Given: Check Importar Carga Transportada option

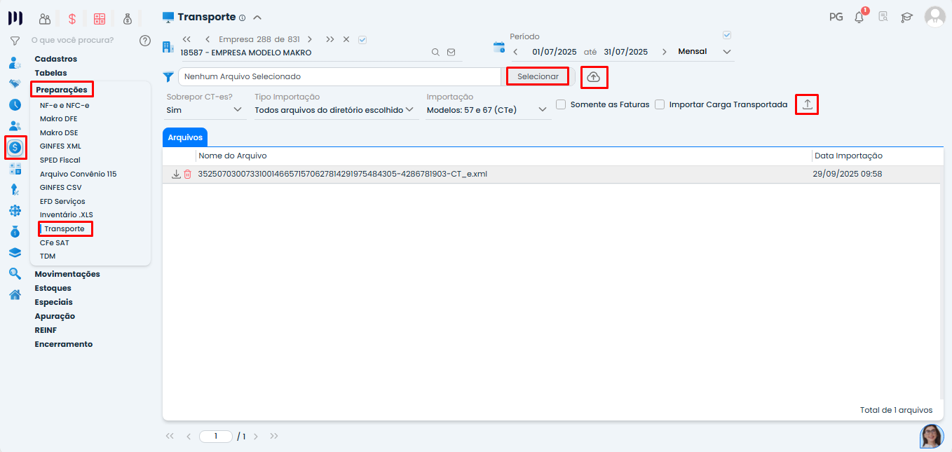Looking at the screenshot, I should (660, 104).
